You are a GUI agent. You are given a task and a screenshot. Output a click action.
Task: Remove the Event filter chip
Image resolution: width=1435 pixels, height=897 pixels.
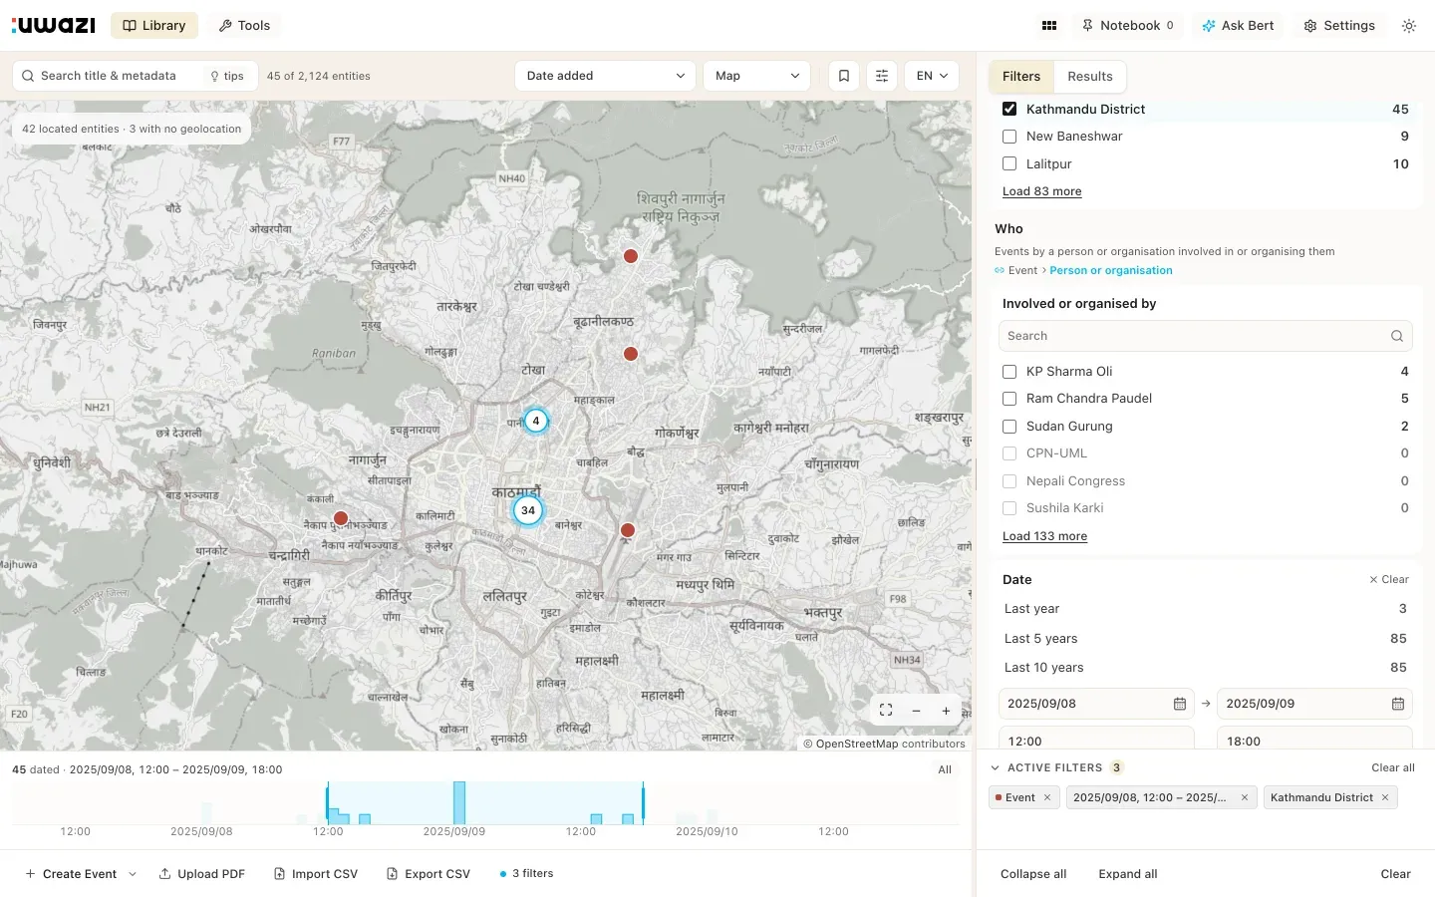(1047, 797)
